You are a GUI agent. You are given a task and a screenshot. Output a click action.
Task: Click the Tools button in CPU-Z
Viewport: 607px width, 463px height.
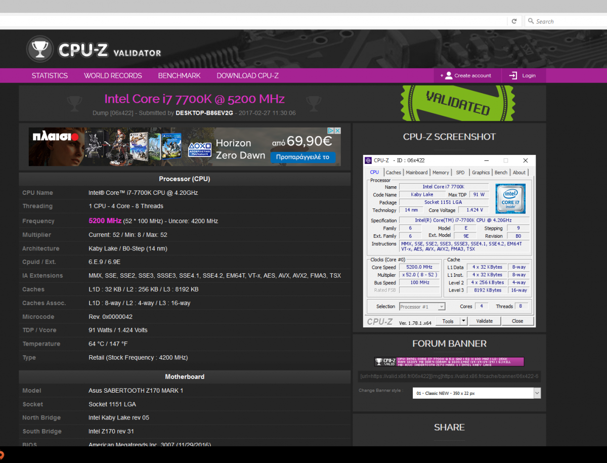pyautogui.click(x=448, y=321)
